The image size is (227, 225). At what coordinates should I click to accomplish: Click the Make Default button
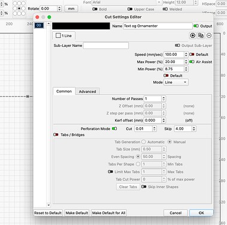tap(77, 213)
